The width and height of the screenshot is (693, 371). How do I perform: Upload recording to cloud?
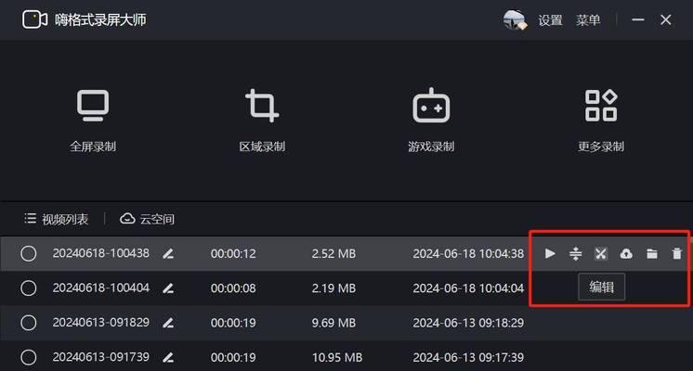[x=626, y=253]
